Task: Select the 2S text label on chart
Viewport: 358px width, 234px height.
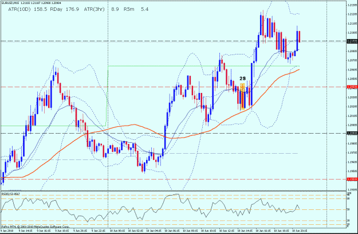Action: point(242,79)
